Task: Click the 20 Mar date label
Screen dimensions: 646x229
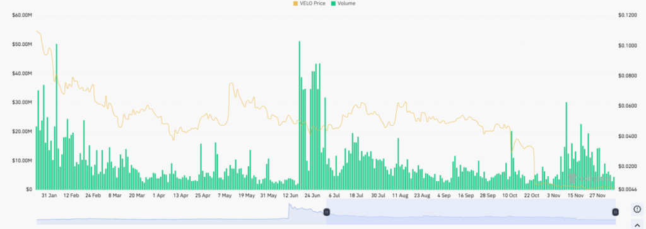Action: (x=137, y=196)
